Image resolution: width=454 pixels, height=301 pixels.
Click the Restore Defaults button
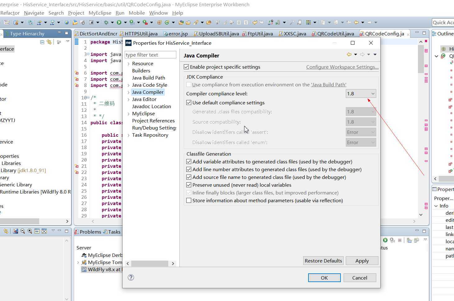click(x=323, y=261)
